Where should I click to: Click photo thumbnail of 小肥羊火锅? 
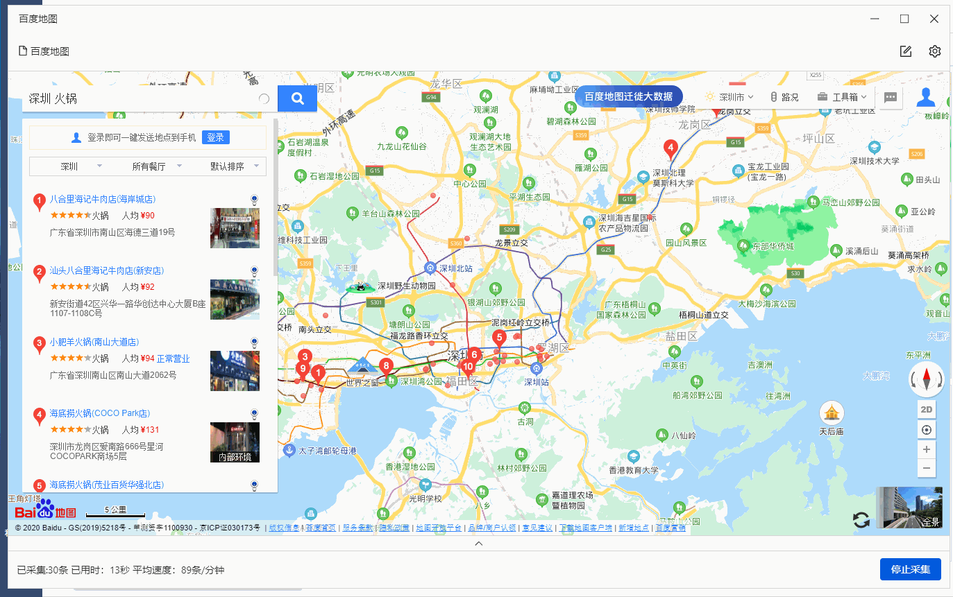coord(235,371)
